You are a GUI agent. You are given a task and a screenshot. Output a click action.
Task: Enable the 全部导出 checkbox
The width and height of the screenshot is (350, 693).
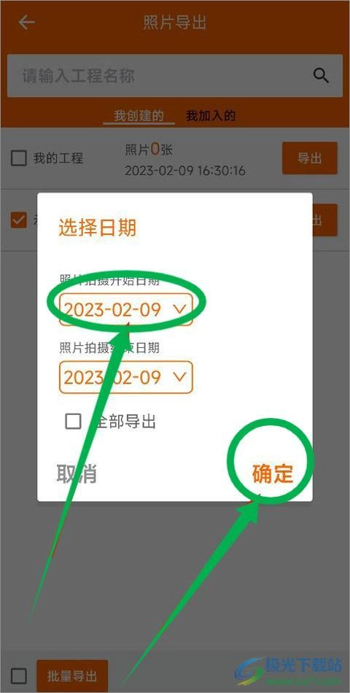coord(74,421)
